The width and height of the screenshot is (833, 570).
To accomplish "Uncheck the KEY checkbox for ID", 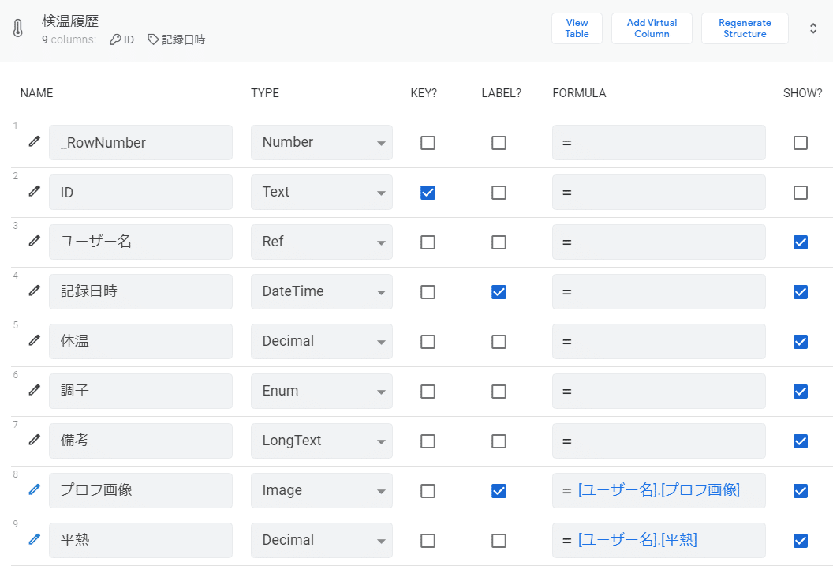I will point(428,193).
